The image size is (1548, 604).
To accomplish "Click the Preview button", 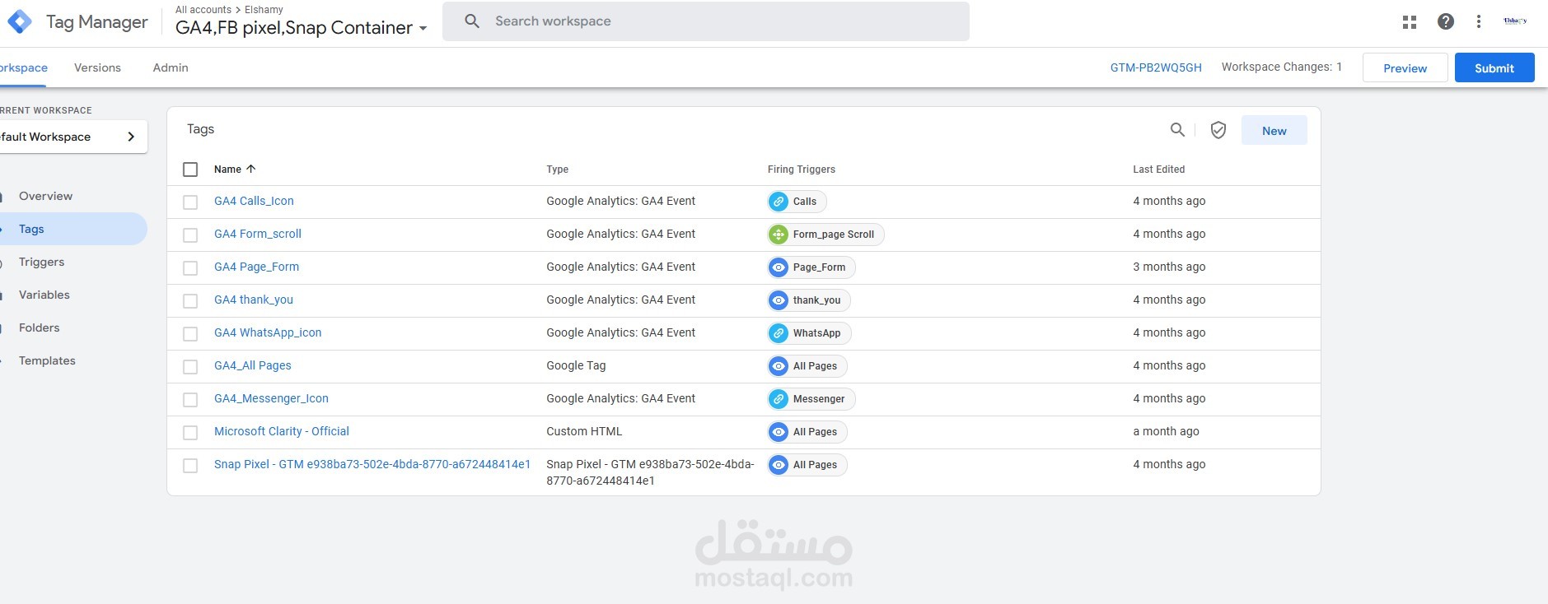I will [1405, 67].
